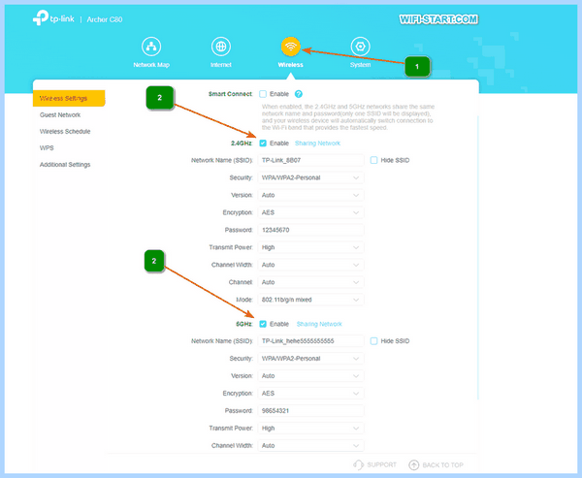The height and width of the screenshot is (478, 582).
Task: Open Wireless Schedule in sidebar
Action: click(65, 131)
